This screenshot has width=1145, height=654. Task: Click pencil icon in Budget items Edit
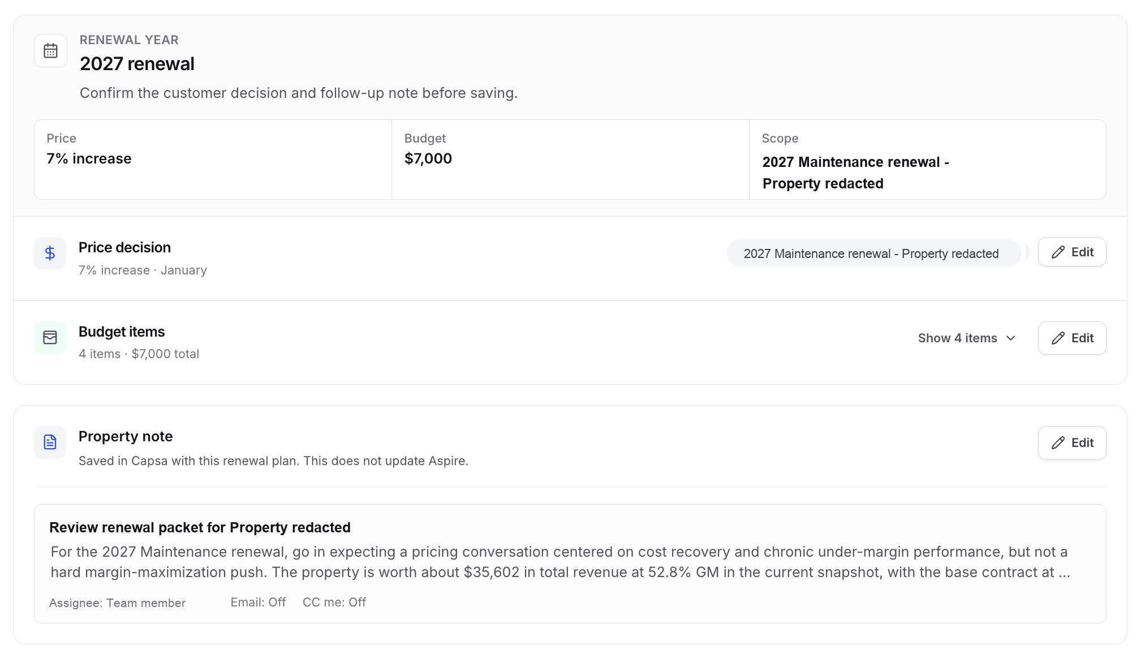[1058, 338]
